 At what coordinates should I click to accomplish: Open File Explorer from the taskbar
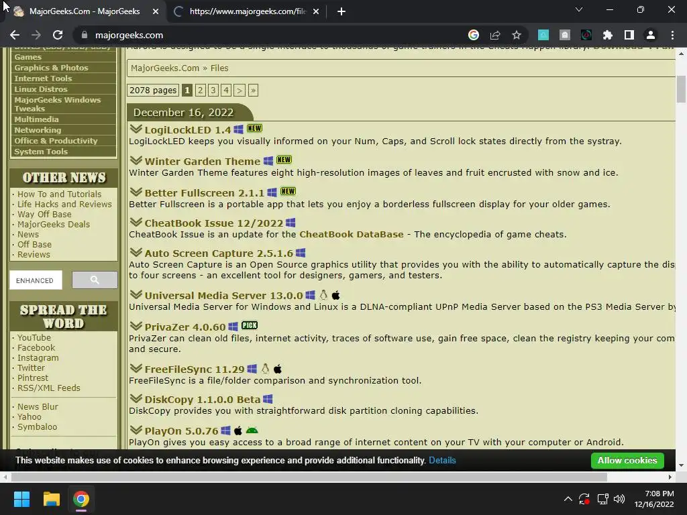pos(51,499)
